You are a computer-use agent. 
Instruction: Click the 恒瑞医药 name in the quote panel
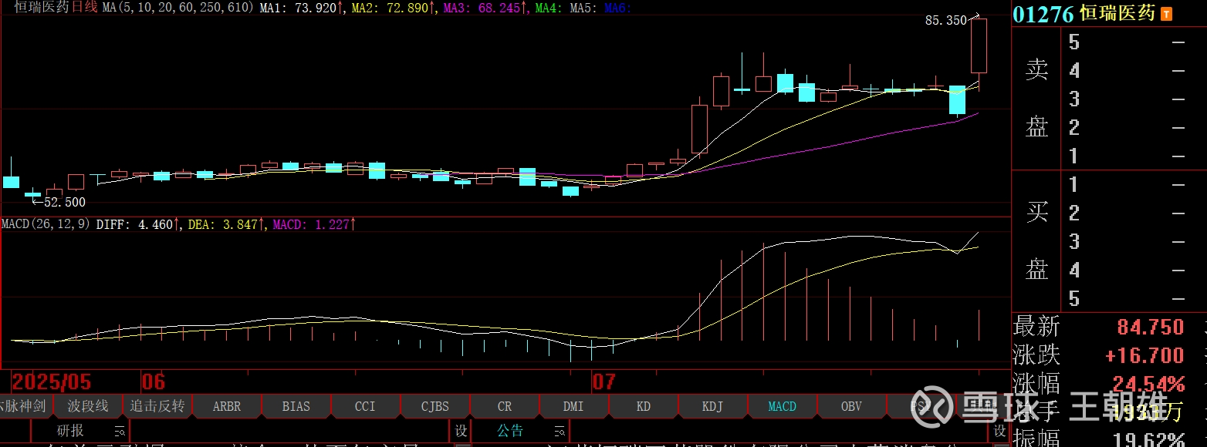tap(1117, 14)
